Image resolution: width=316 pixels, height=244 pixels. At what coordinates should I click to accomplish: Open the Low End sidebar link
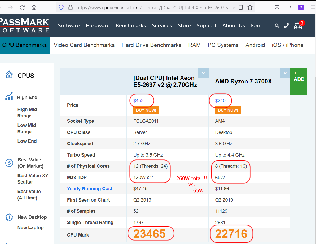coord(27,141)
